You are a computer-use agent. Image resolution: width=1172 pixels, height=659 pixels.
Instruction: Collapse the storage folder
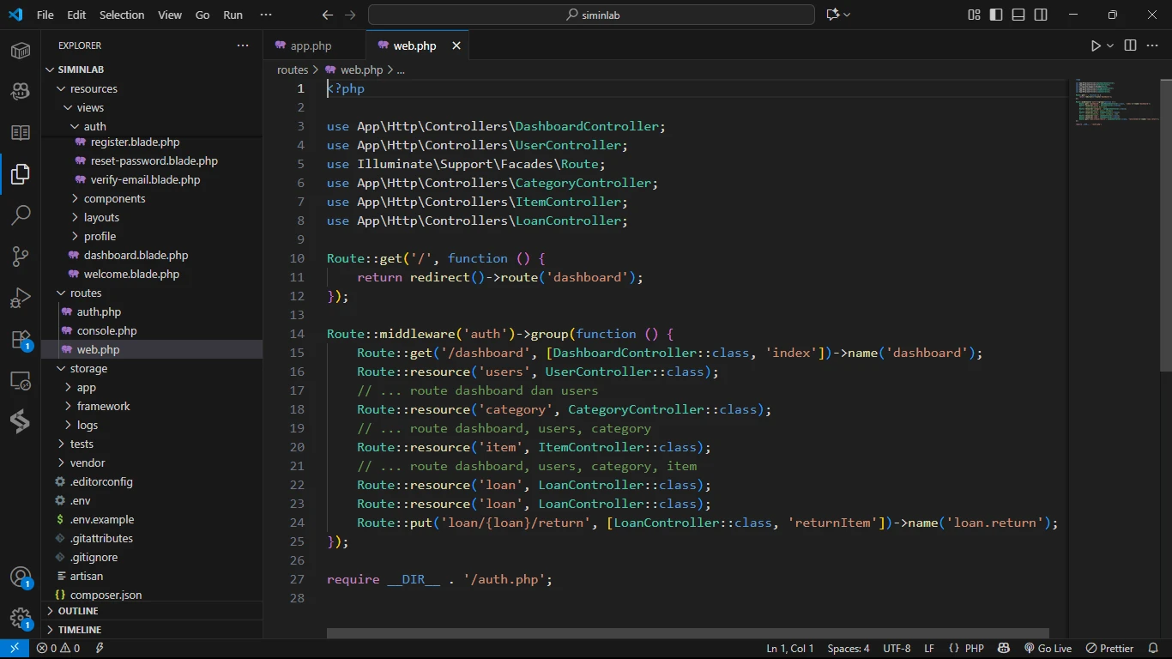coord(88,368)
